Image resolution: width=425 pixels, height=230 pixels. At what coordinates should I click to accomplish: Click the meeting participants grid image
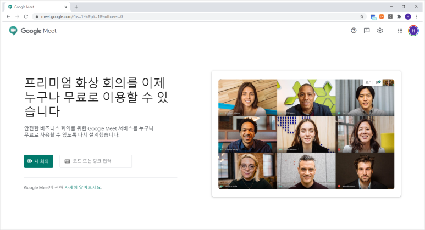tap(306, 134)
